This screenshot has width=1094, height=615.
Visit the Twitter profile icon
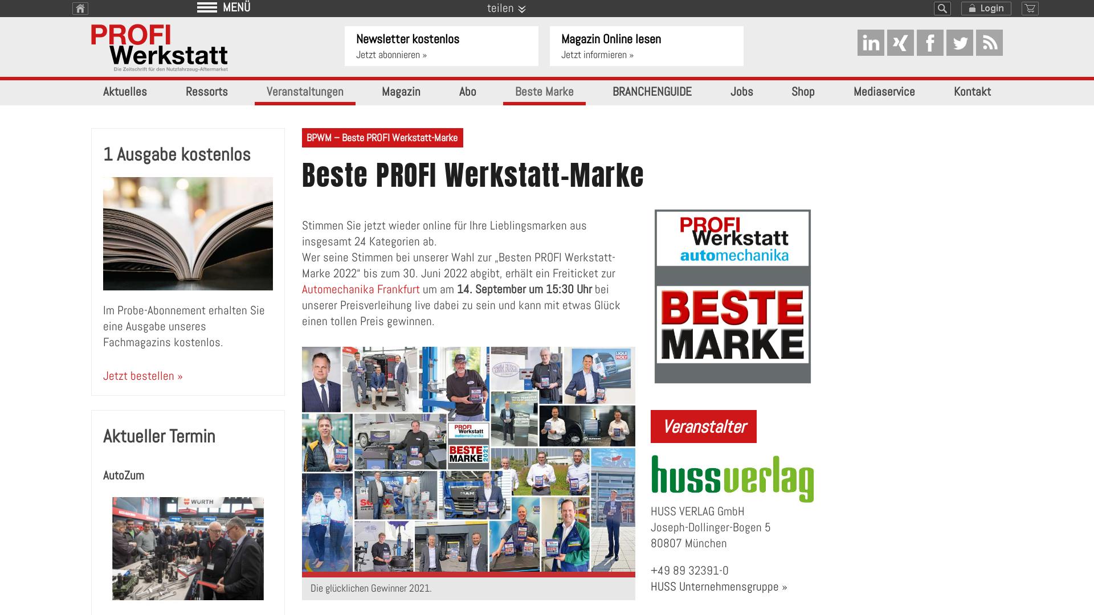pos(960,43)
